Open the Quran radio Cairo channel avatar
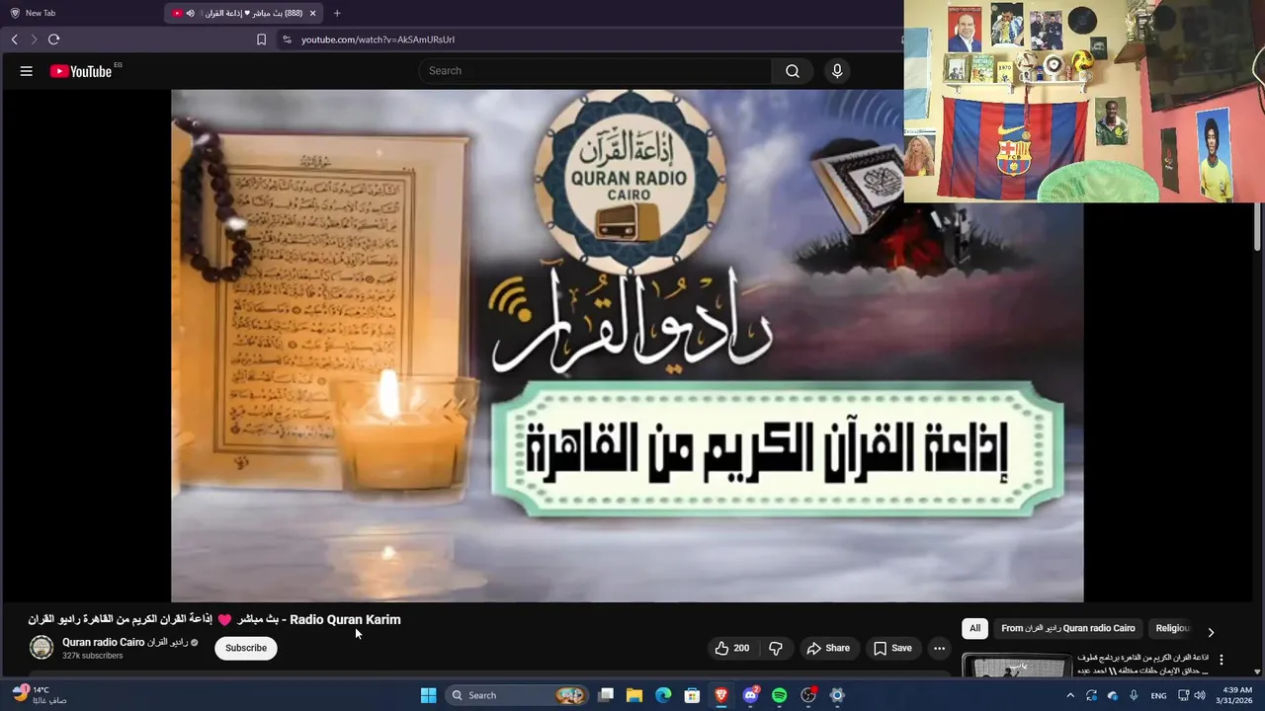 tap(42, 648)
